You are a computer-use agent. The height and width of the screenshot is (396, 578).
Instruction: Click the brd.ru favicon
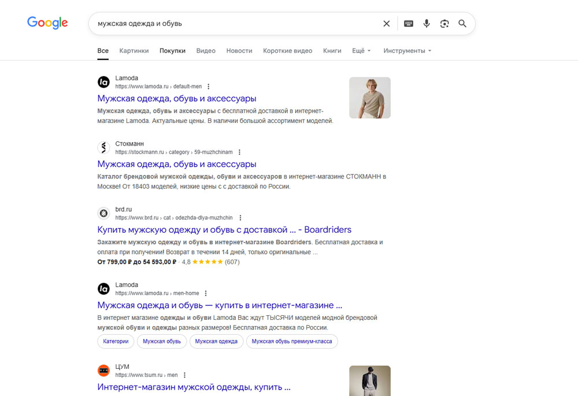point(103,213)
